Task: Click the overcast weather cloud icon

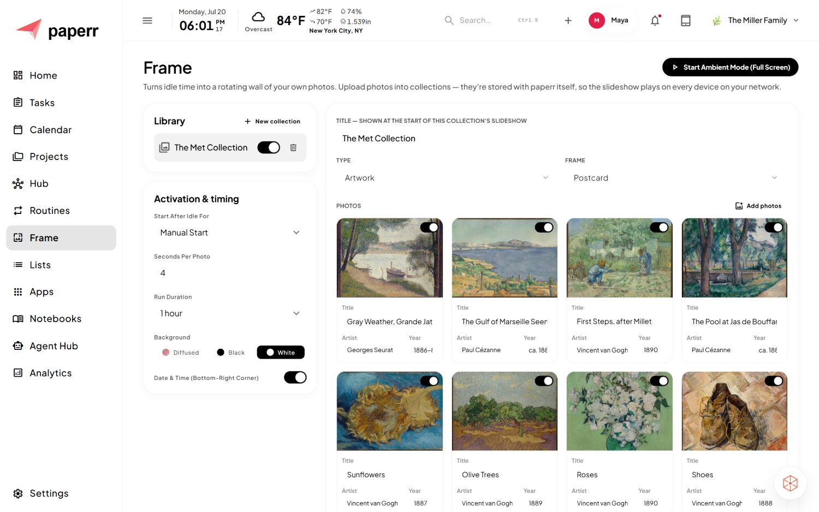Action: (258, 17)
